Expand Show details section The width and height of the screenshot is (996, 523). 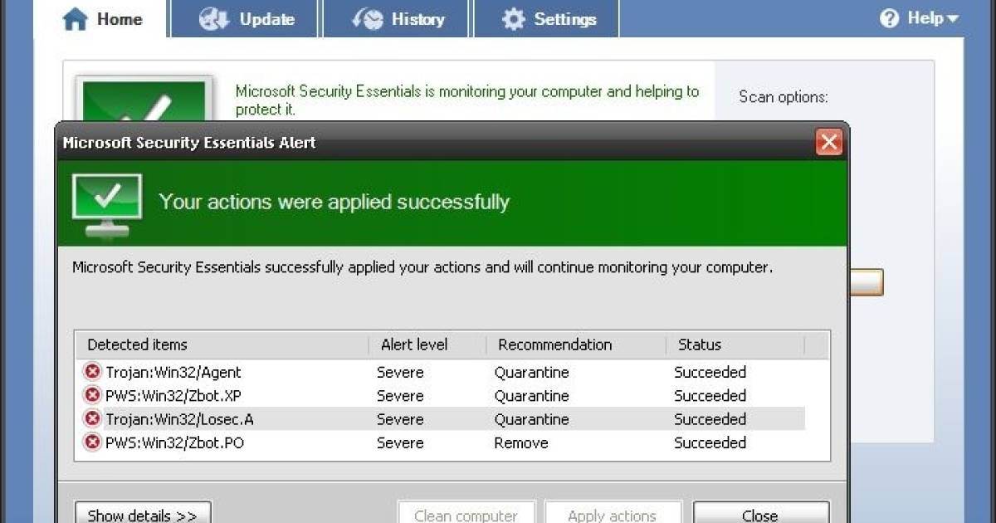tap(142, 513)
